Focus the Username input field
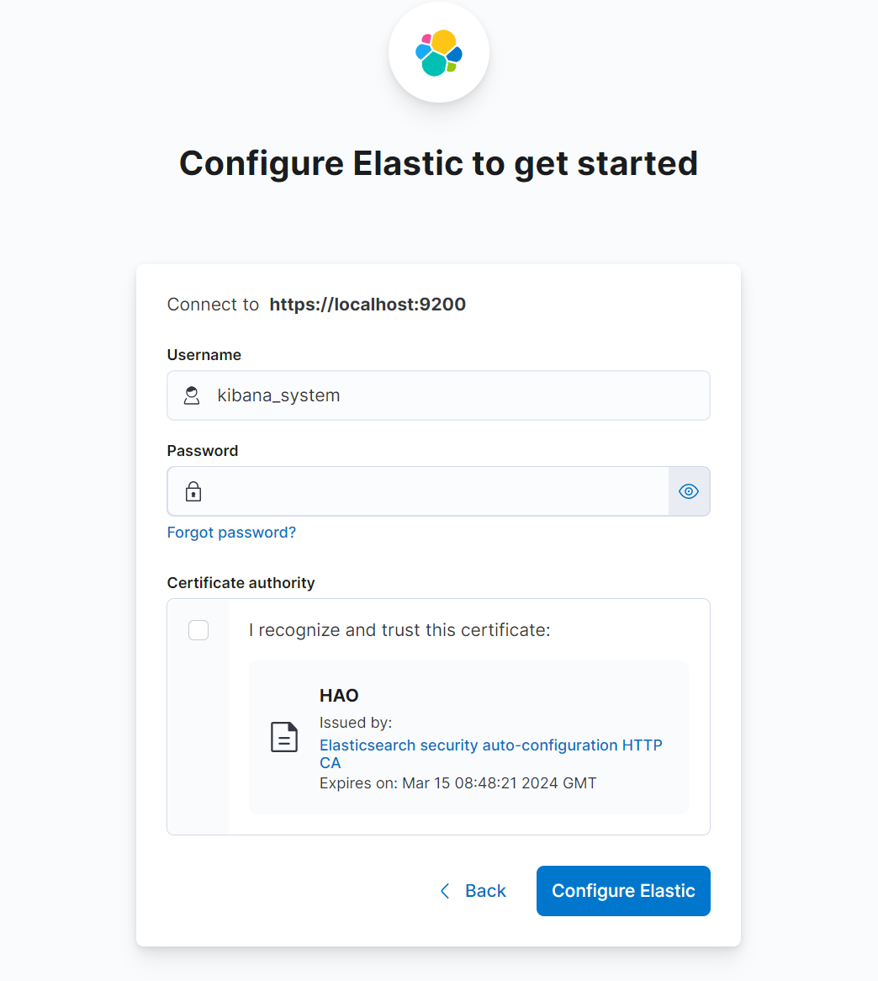This screenshot has width=878, height=981. pyautogui.click(x=454, y=395)
